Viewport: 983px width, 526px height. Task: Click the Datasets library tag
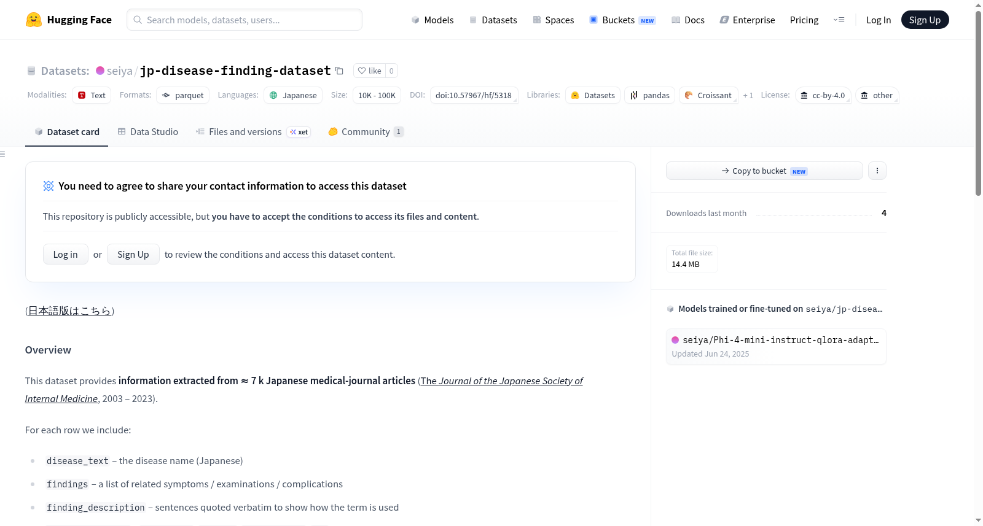[593, 95]
